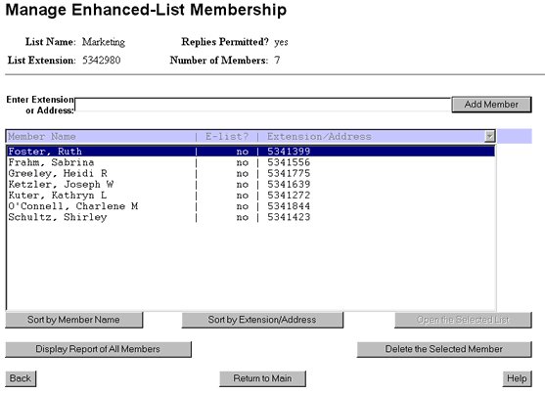Select O'Connell, Charlene M list entry
Viewport: 545px width, 394px height.
click(x=250, y=206)
